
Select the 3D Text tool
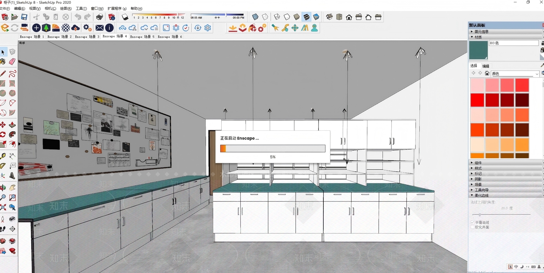coord(12,176)
